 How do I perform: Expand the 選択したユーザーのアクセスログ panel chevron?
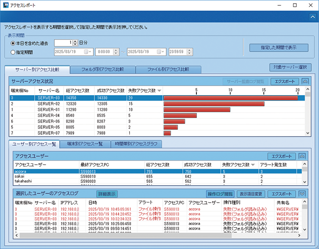(x=302, y=194)
